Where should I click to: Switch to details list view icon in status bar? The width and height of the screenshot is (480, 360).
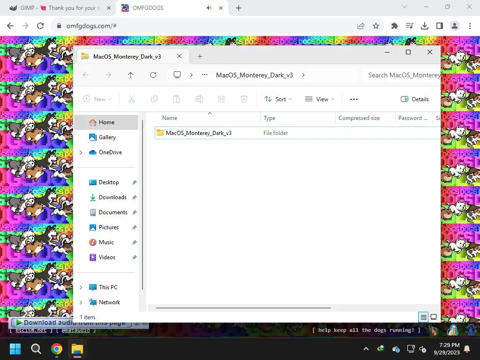pos(424,317)
